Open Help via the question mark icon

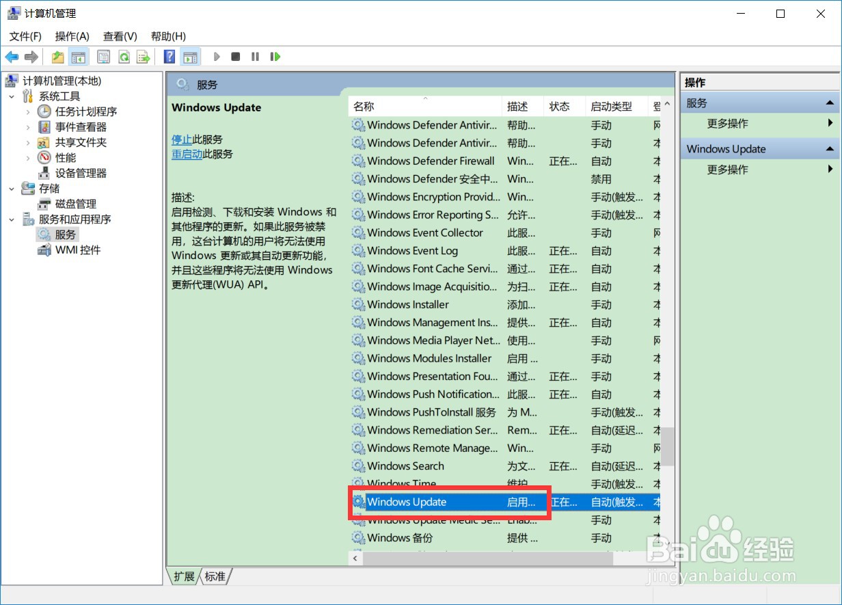click(x=169, y=57)
